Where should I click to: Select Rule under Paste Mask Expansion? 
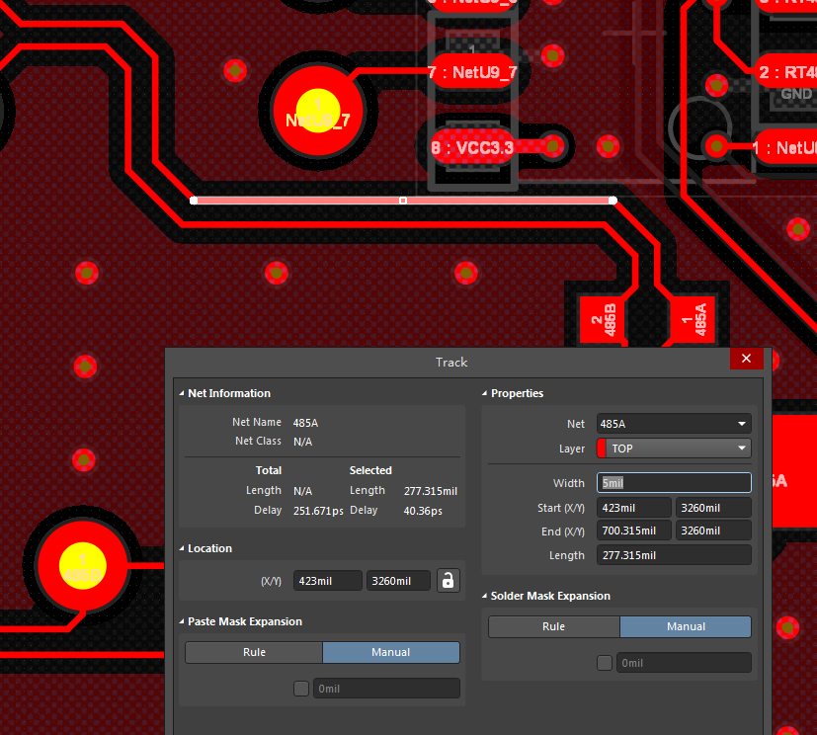[x=254, y=652]
